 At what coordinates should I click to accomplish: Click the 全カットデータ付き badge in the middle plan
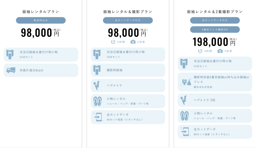click(x=128, y=20)
